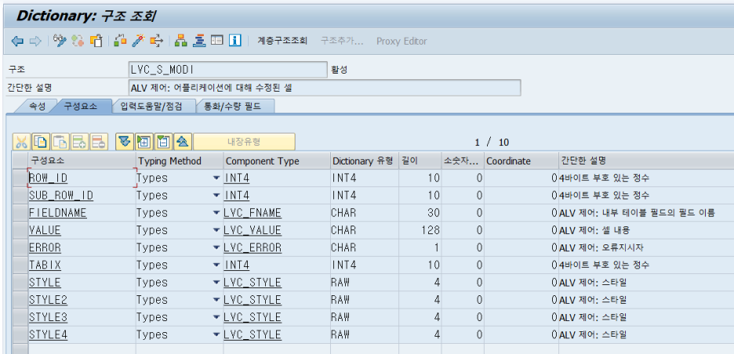Open Typing Method dropdown for ROW_ID
The image size is (734, 354).
pyautogui.click(x=216, y=178)
